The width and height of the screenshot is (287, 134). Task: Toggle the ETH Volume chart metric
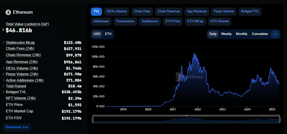[x=220, y=21]
